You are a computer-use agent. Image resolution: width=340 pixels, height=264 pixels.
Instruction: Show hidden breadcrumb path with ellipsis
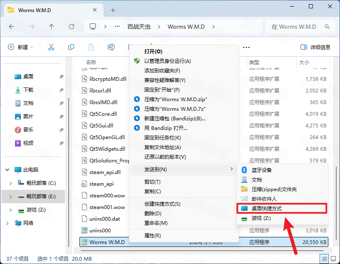117,27
